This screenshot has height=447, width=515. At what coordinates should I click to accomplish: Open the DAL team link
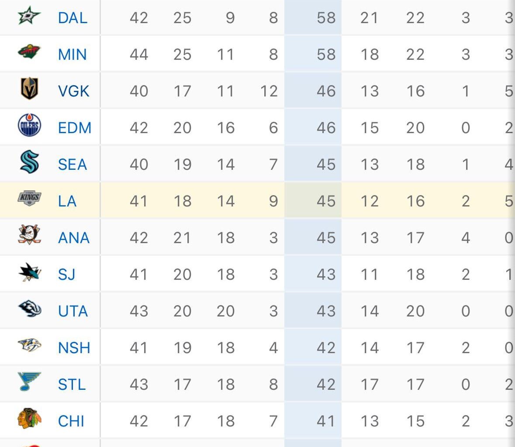click(73, 18)
